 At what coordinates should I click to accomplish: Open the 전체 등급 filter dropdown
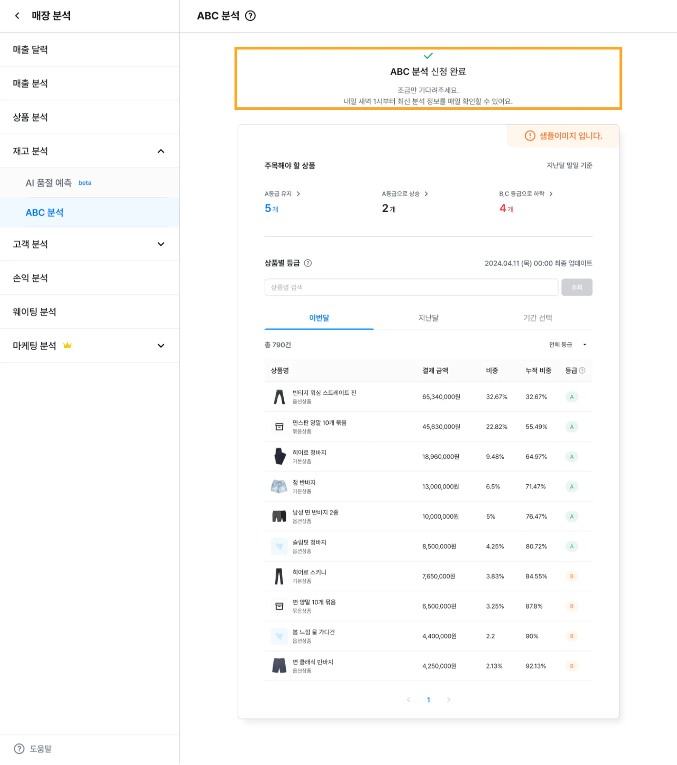pyautogui.click(x=567, y=345)
